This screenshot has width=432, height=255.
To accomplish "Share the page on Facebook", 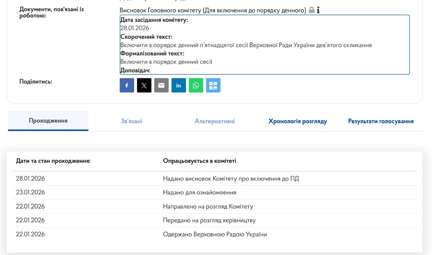I will pyautogui.click(x=127, y=86).
